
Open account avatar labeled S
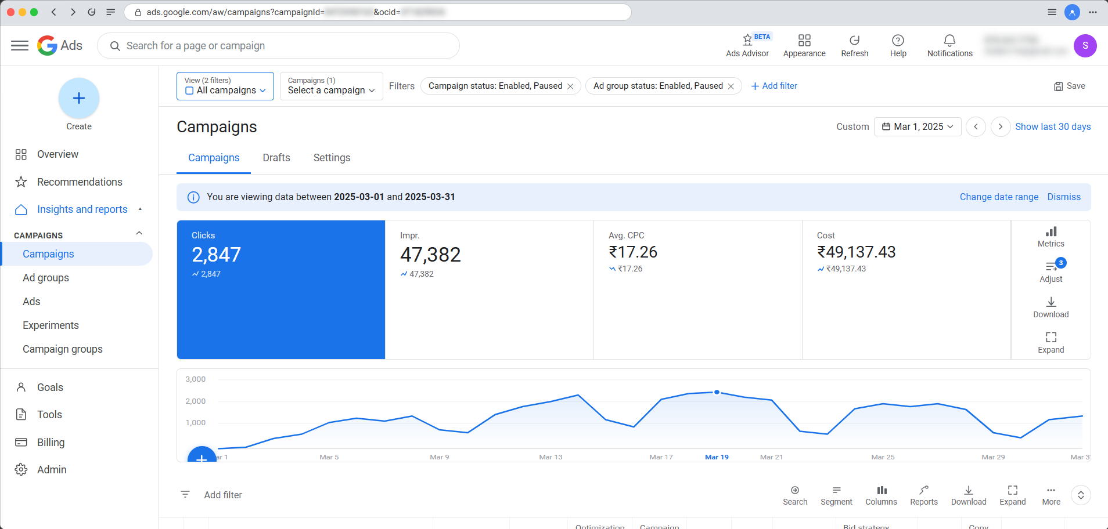point(1085,45)
